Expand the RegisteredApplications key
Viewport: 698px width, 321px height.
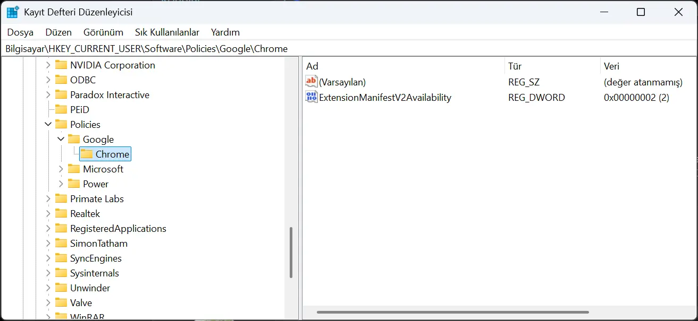tap(48, 229)
